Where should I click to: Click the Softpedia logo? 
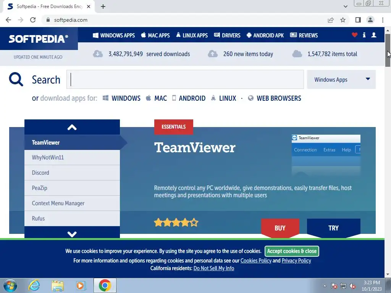[x=39, y=39]
